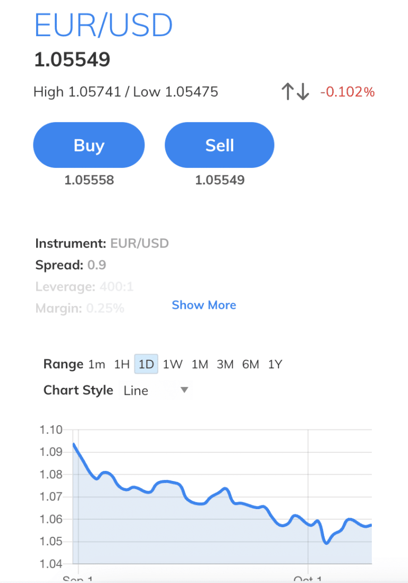
Task: Click the Instrument EUR/USD detail row
Action: click(102, 244)
